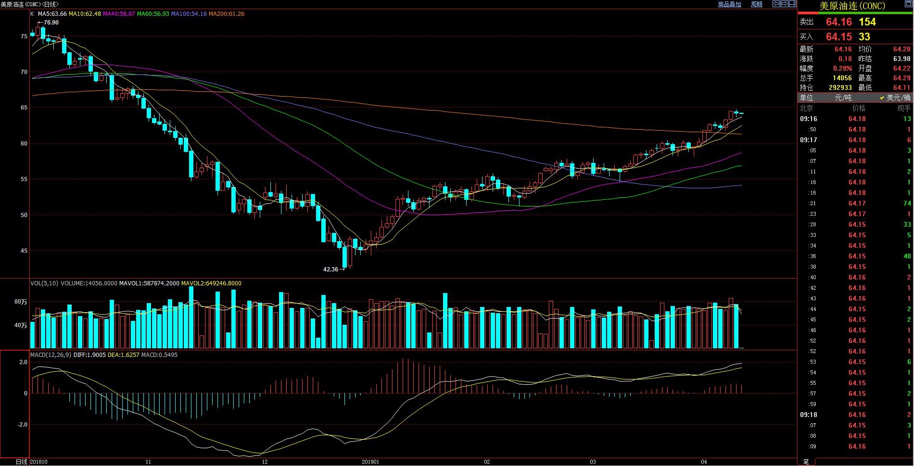Select the 笔 tick tab at bottom

pyautogui.click(x=806, y=462)
